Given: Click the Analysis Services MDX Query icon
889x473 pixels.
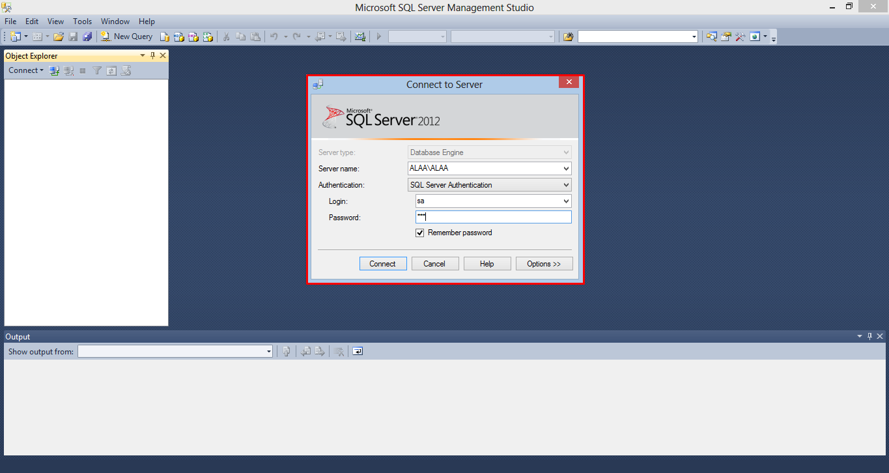Looking at the screenshot, I should (x=179, y=36).
